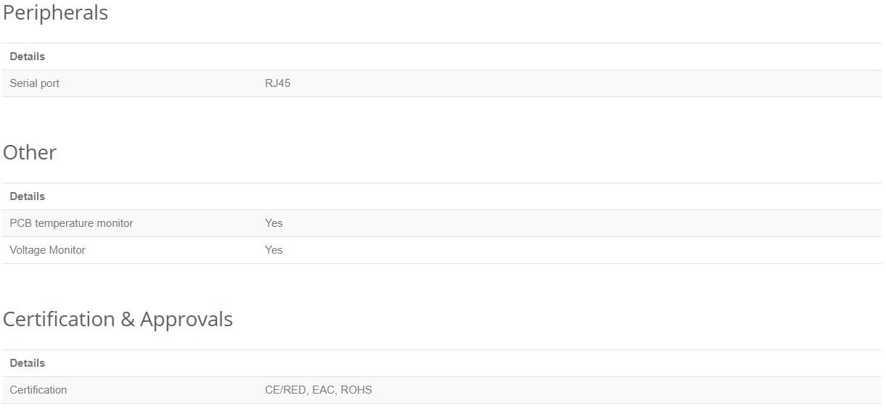Click the word Monitor in Voltage Monitor
The image size is (886, 411).
pyautogui.click(x=67, y=250)
